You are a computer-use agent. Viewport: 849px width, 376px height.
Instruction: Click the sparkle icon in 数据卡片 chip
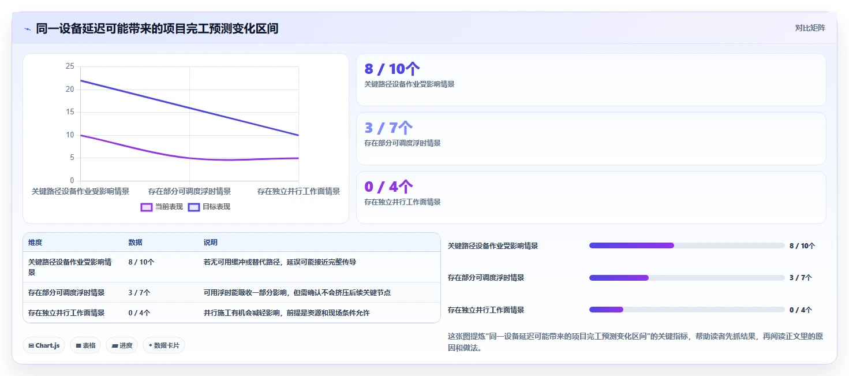pyautogui.click(x=151, y=345)
